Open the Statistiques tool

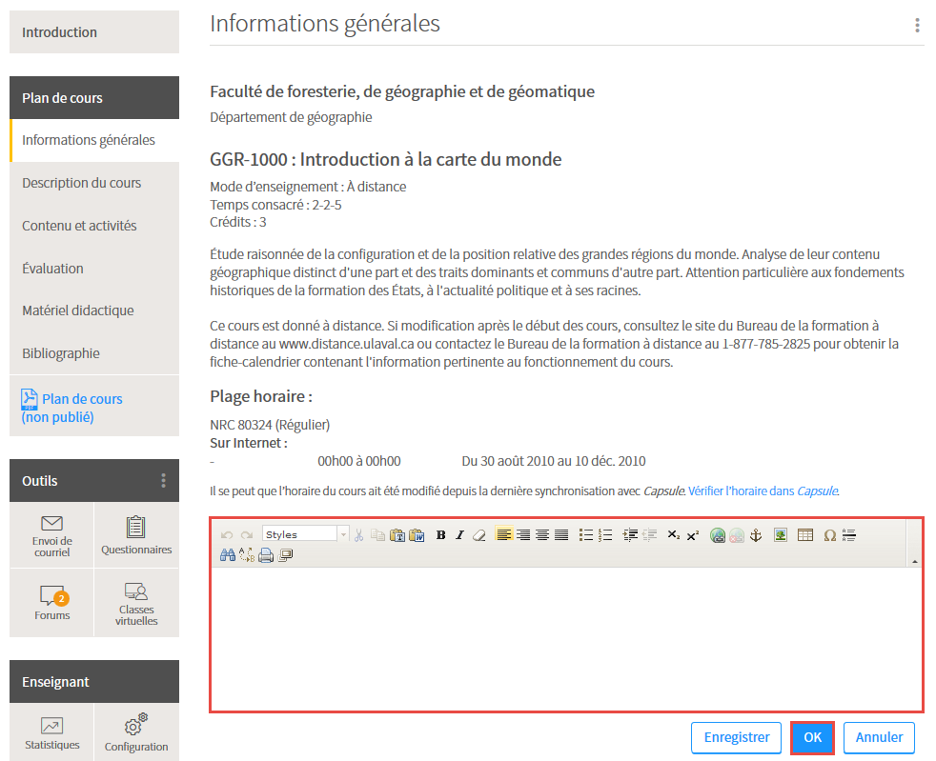click(51, 732)
